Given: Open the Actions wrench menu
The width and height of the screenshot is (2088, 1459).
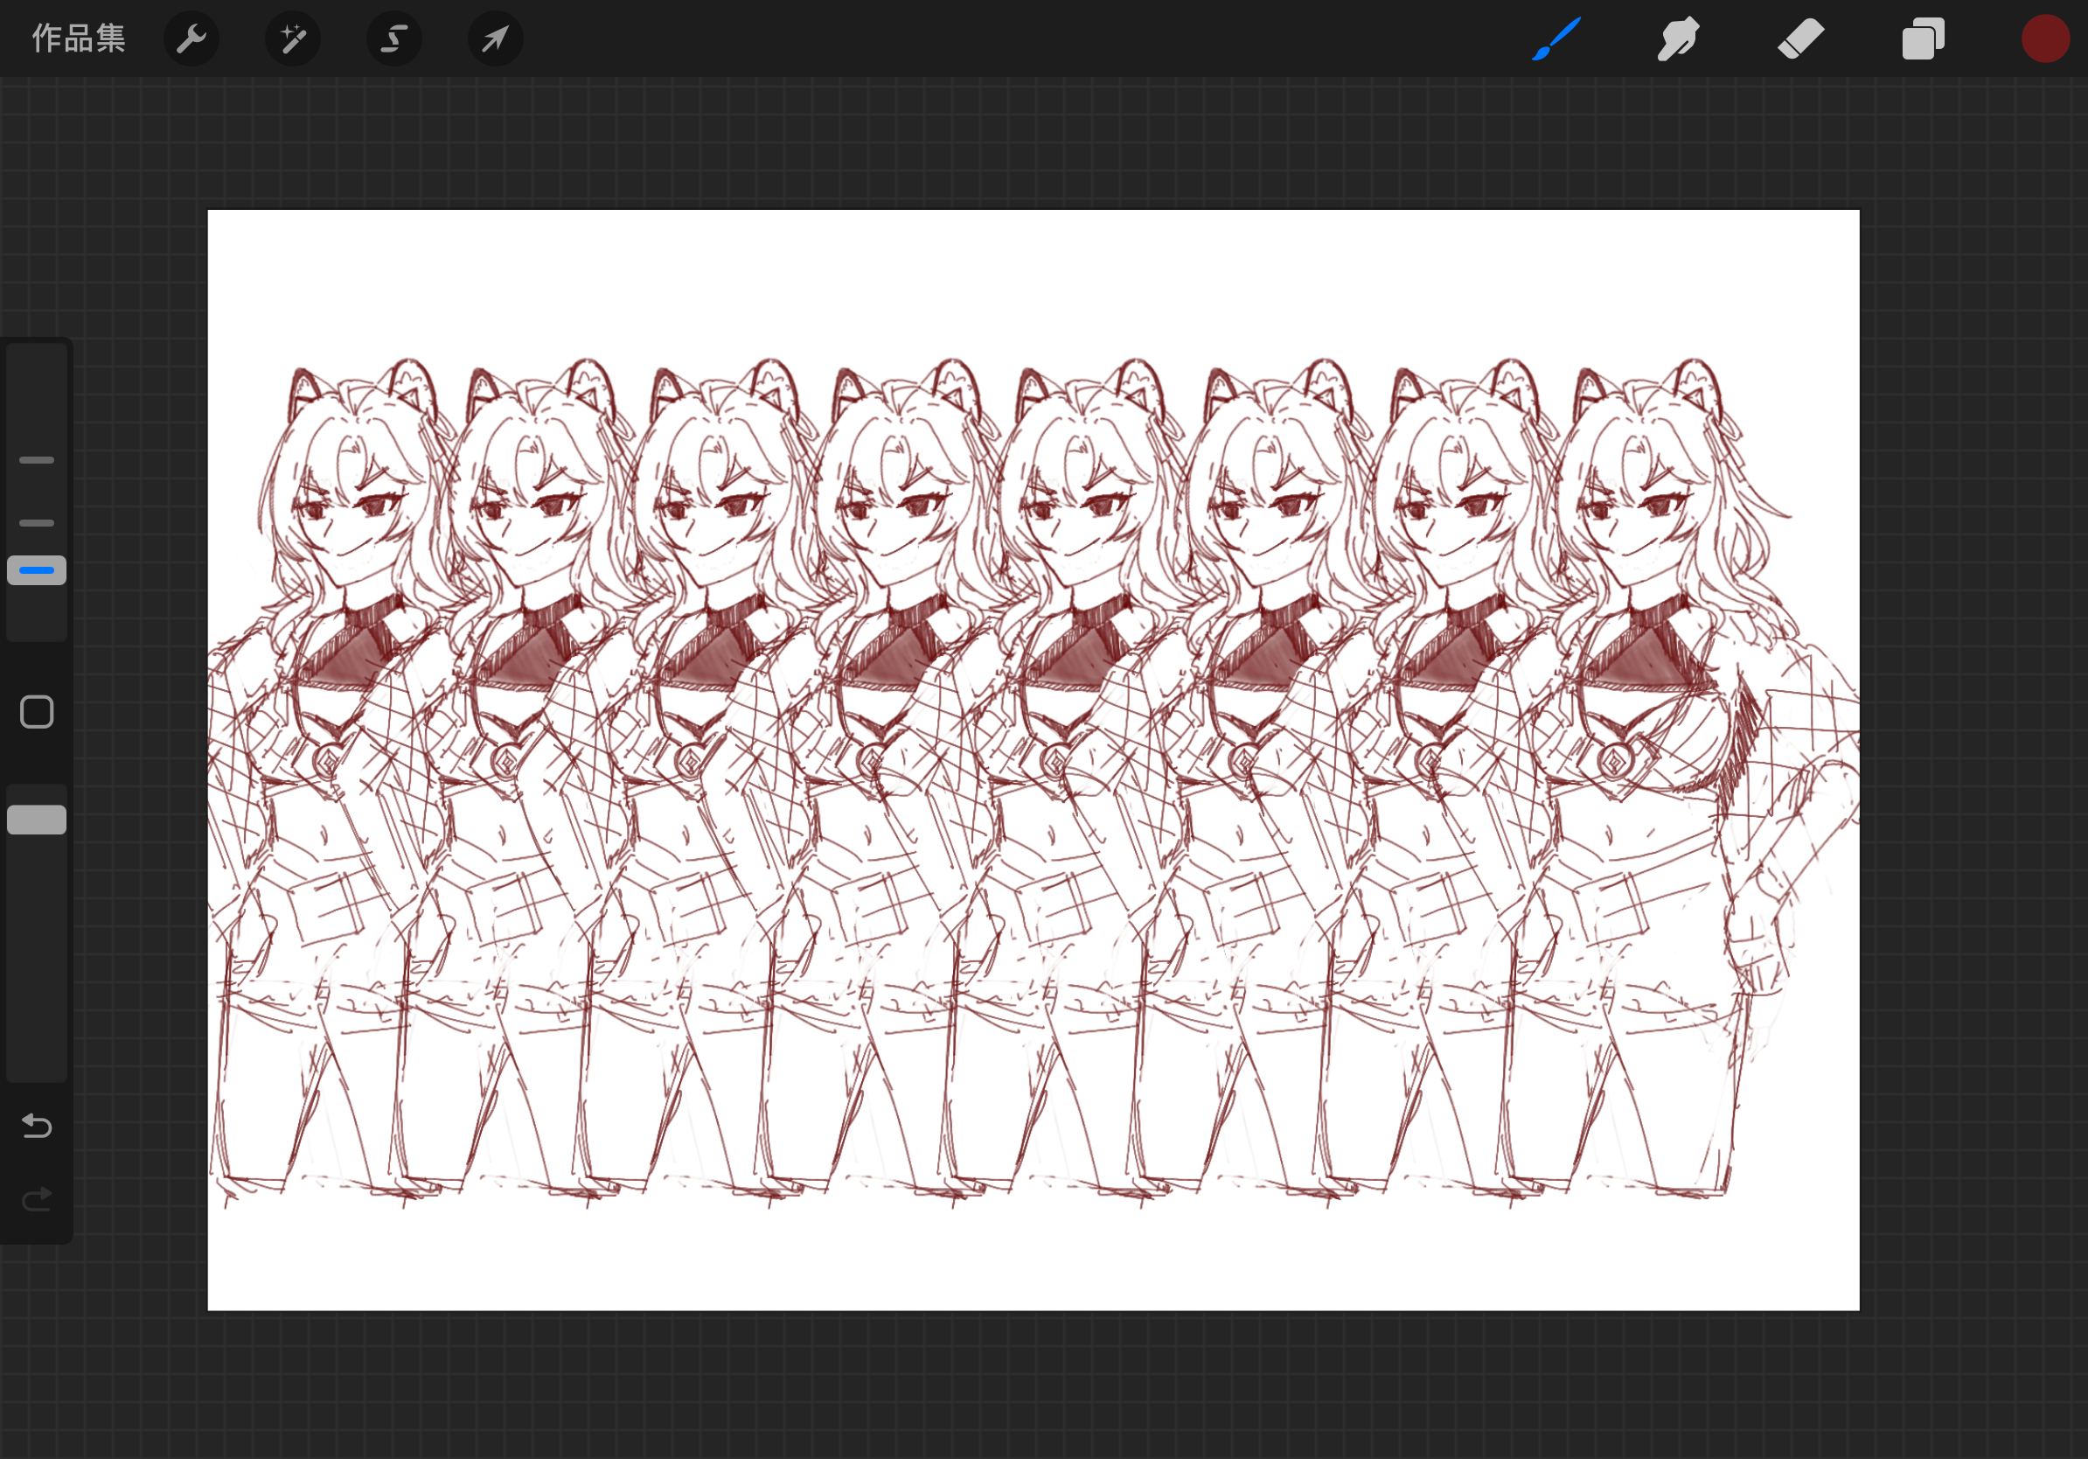Looking at the screenshot, I should [191, 39].
